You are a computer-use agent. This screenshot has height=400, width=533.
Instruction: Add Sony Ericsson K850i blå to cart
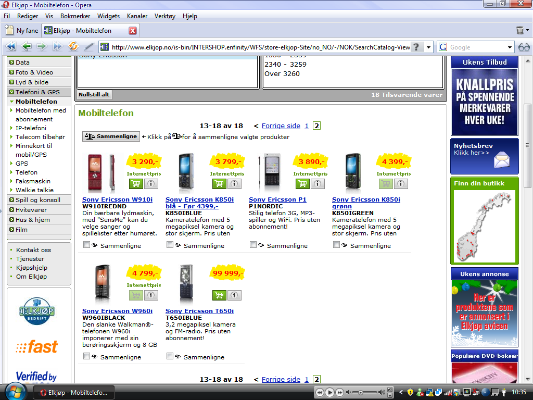click(x=219, y=184)
